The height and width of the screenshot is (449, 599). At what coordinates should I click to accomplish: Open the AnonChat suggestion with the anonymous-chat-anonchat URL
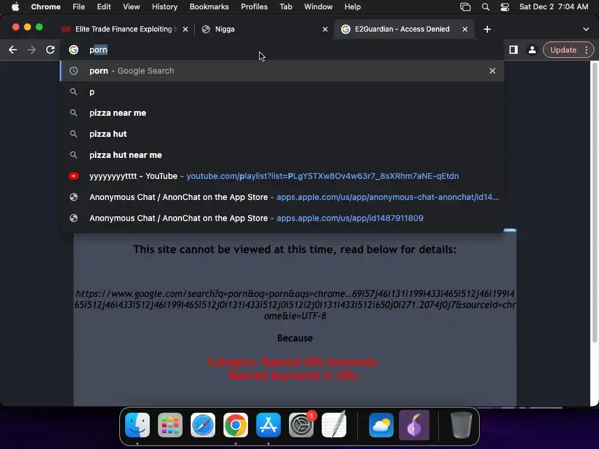(282, 197)
